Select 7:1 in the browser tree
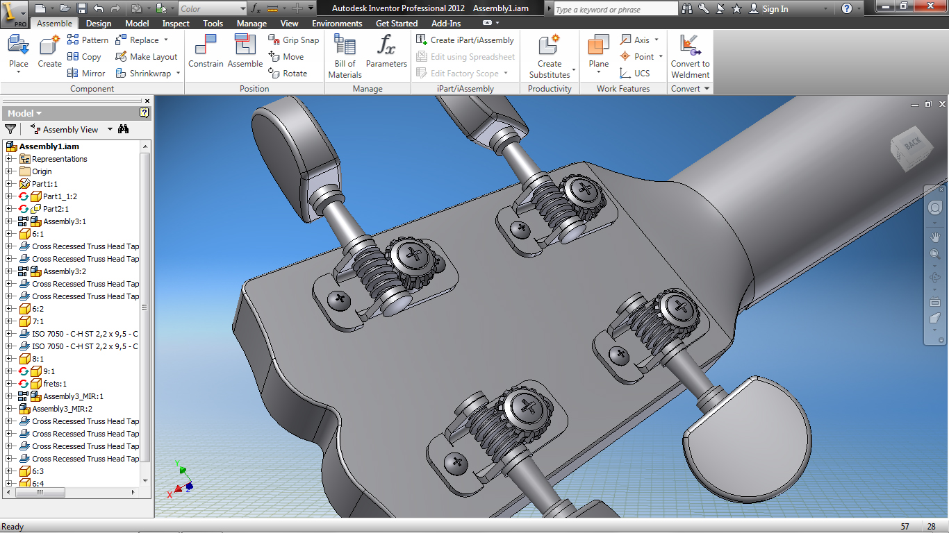 point(38,321)
